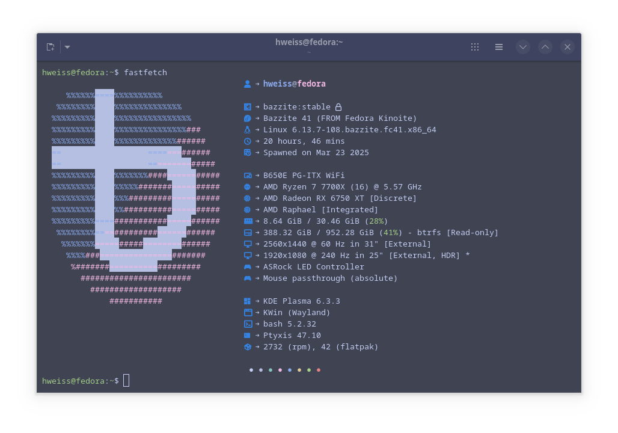Click '2732 (rpm), 42 (flatpak)' text
The image size is (618, 433).
point(320,347)
